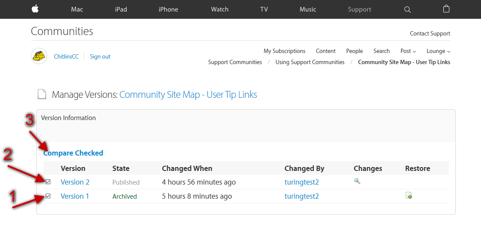Open turingtest2 profile in Version 1 row

pos(302,197)
